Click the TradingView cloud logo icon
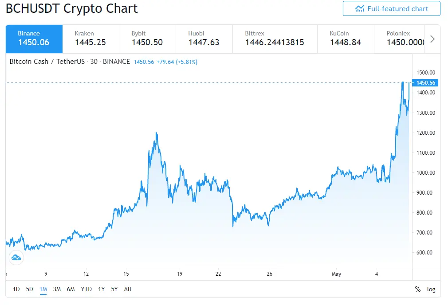 coord(16,258)
